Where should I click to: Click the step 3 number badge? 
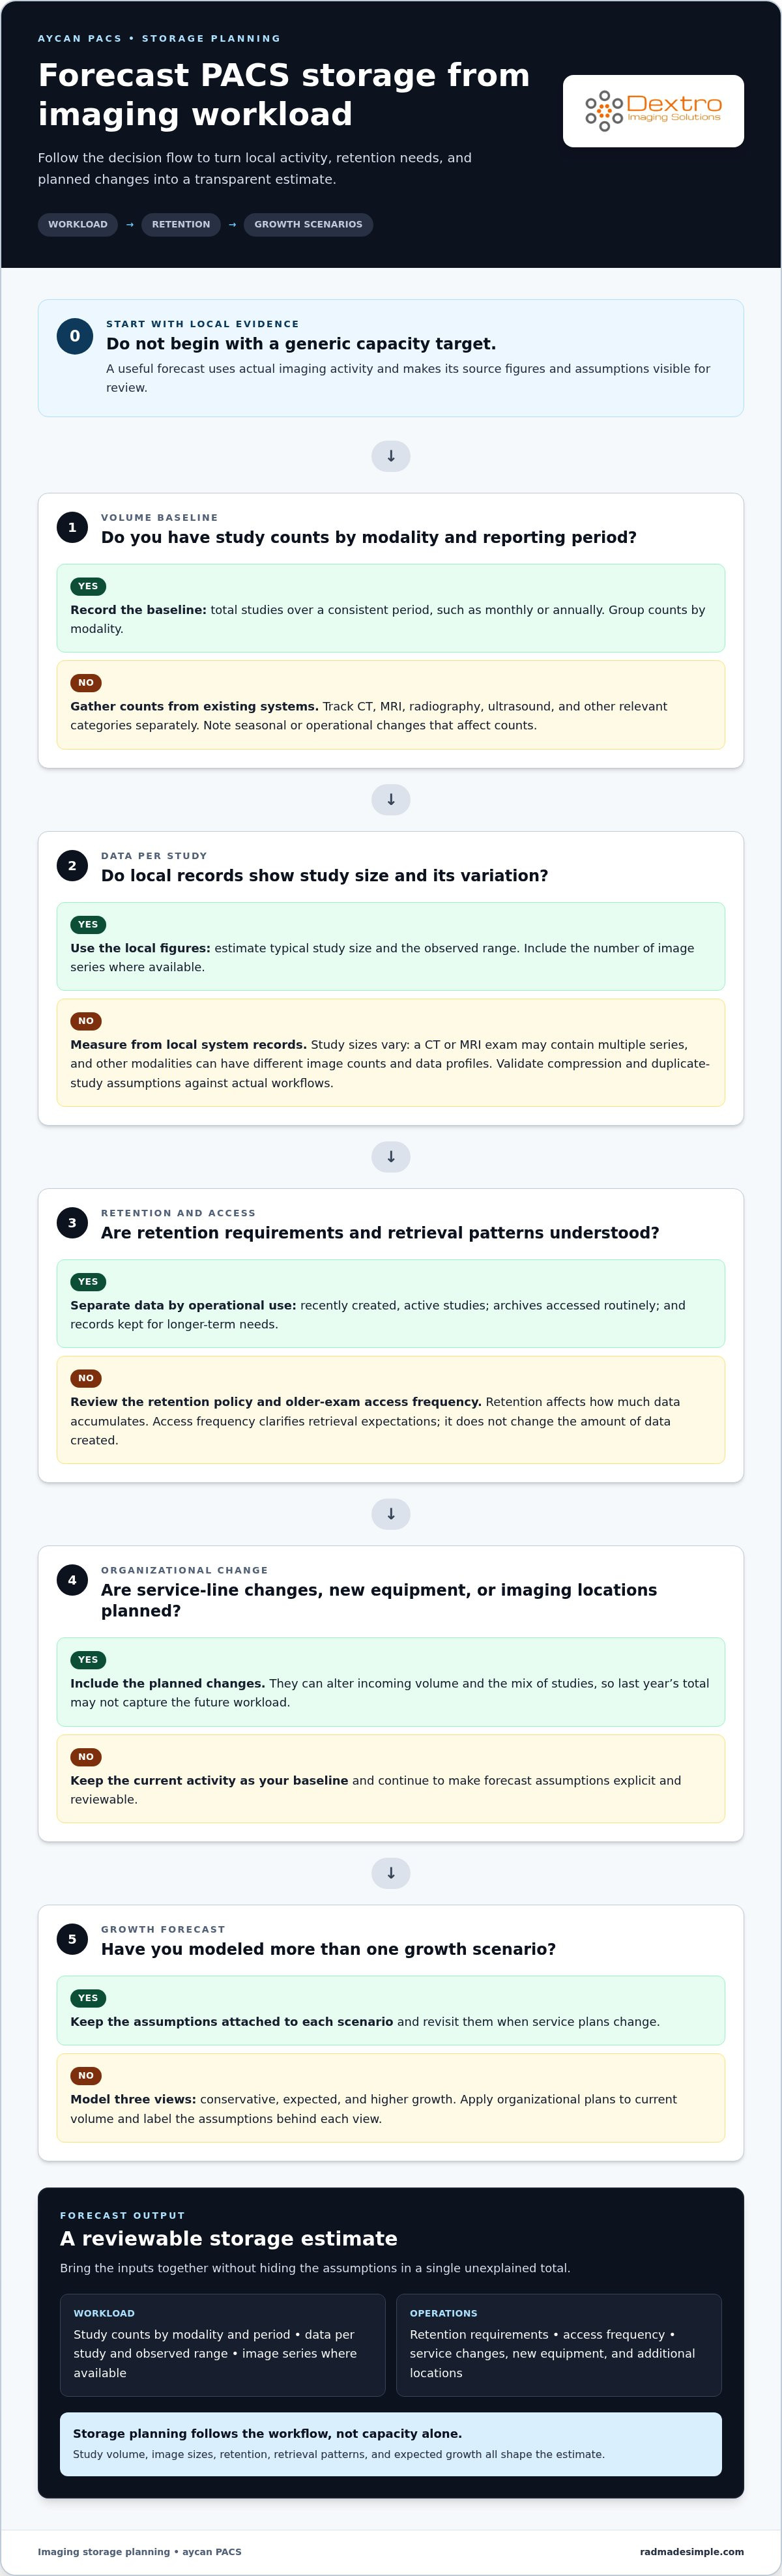[x=72, y=1223]
